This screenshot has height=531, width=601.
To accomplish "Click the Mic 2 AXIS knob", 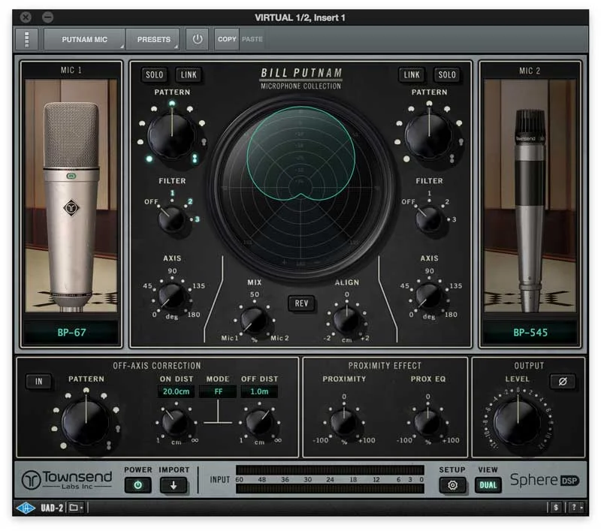I will 428,297.
